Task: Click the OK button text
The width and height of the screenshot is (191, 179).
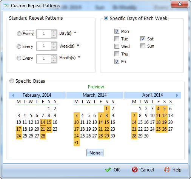Action: pos(117,170)
